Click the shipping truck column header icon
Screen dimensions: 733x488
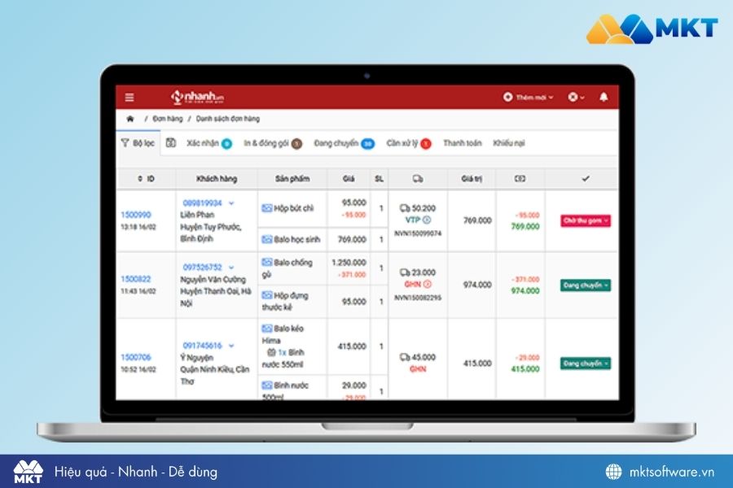(x=418, y=178)
